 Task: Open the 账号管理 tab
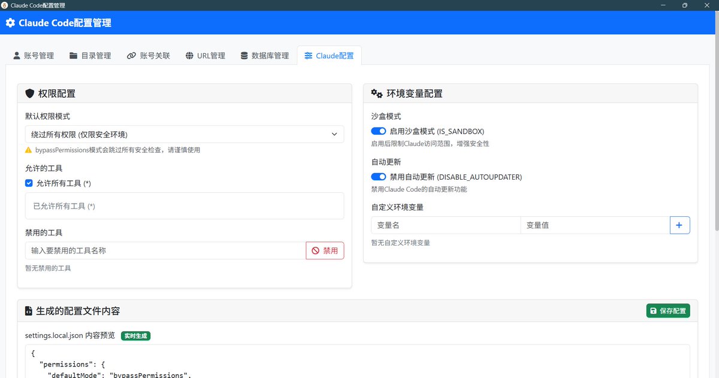34,56
